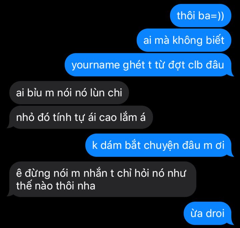Select the "ừa droi" reply bubble
240x228 pixels.
pyautogui.click(x=209, y=213)
